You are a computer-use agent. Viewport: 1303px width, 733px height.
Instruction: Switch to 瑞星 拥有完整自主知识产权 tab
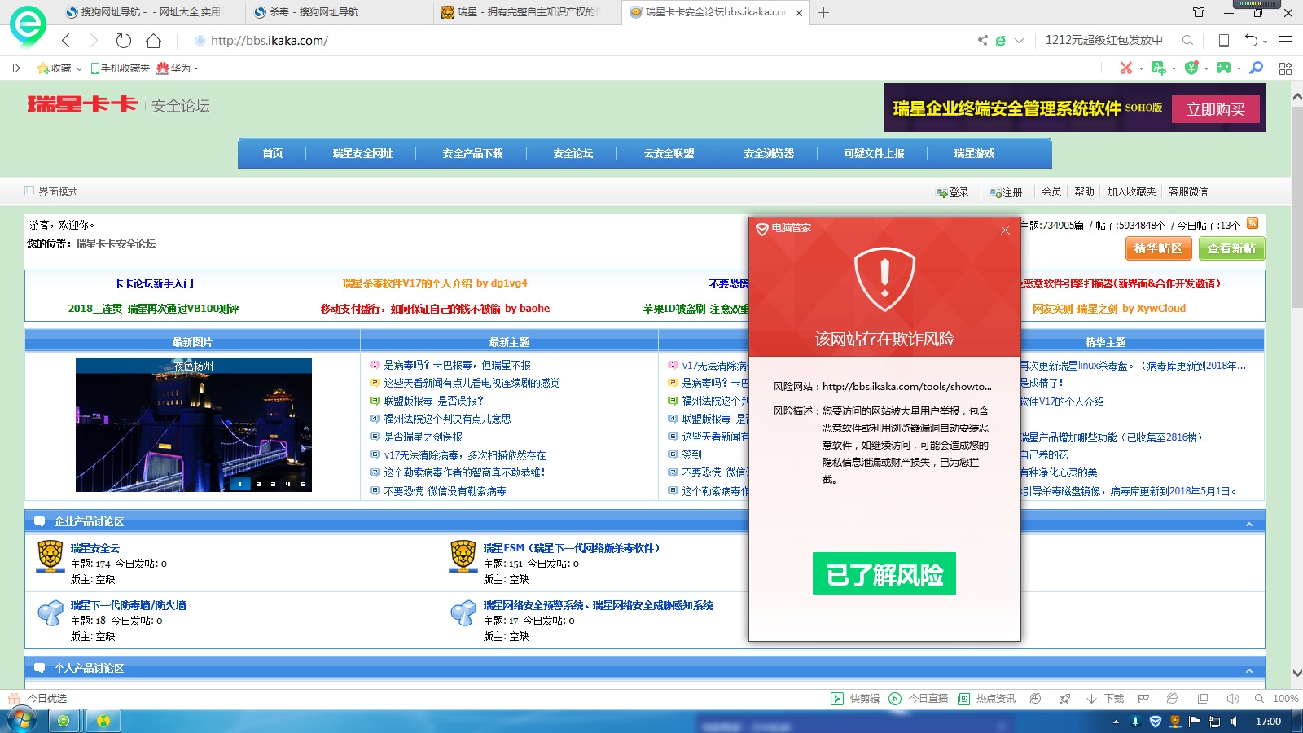526,12
